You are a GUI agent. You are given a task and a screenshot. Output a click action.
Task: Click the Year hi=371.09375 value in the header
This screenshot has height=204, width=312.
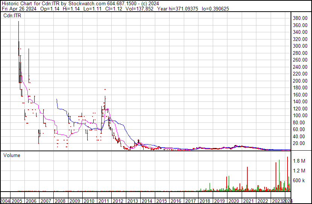point(179,8)
